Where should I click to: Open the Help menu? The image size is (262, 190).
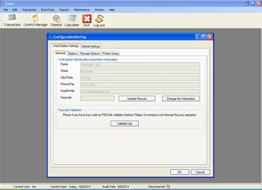tap(112, 10)
